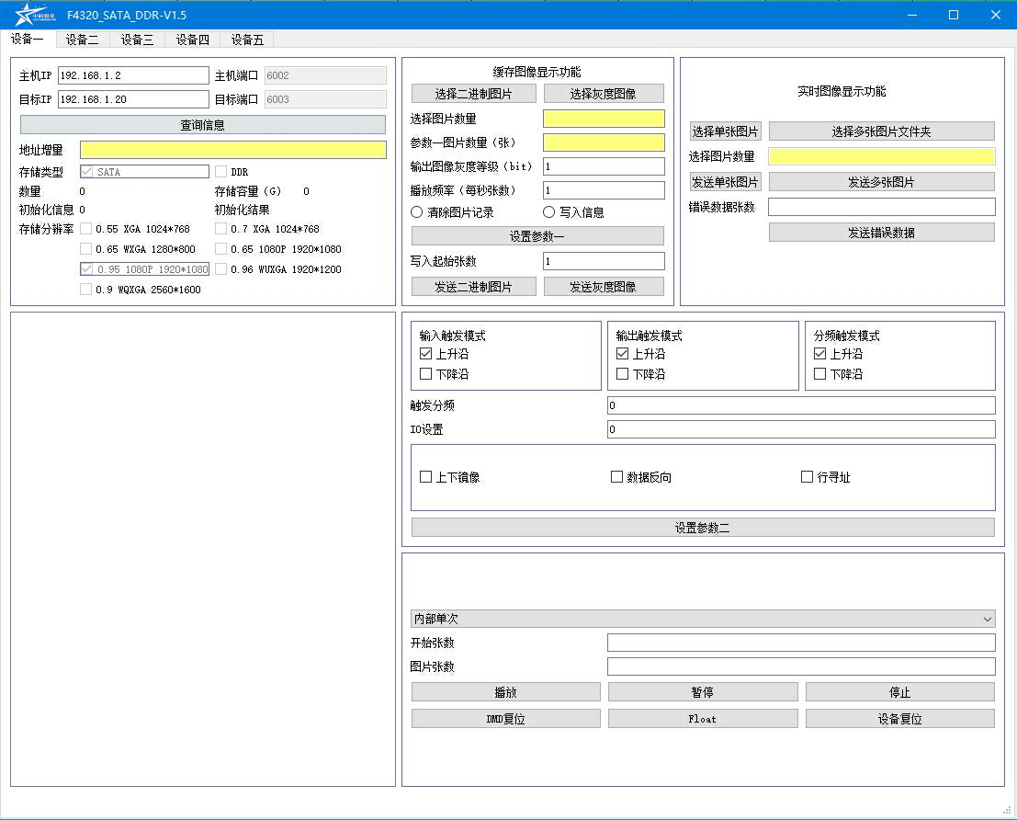Click the DMD复位 button
Screen dimensions: 1017x820
(506, 719)
